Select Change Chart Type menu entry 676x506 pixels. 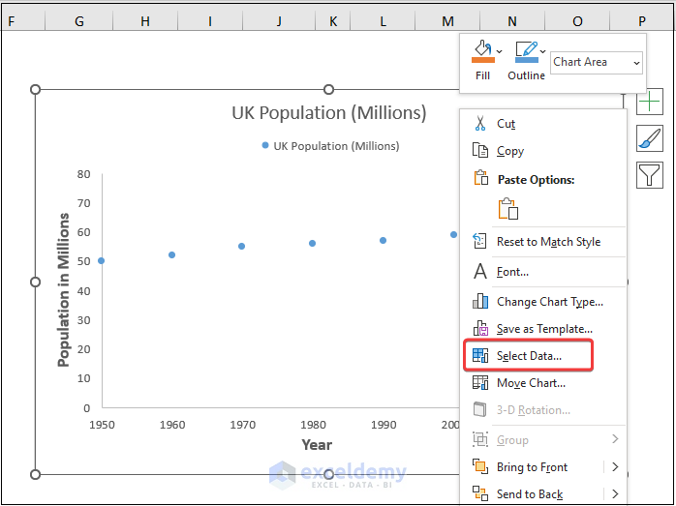pos(549,302)
